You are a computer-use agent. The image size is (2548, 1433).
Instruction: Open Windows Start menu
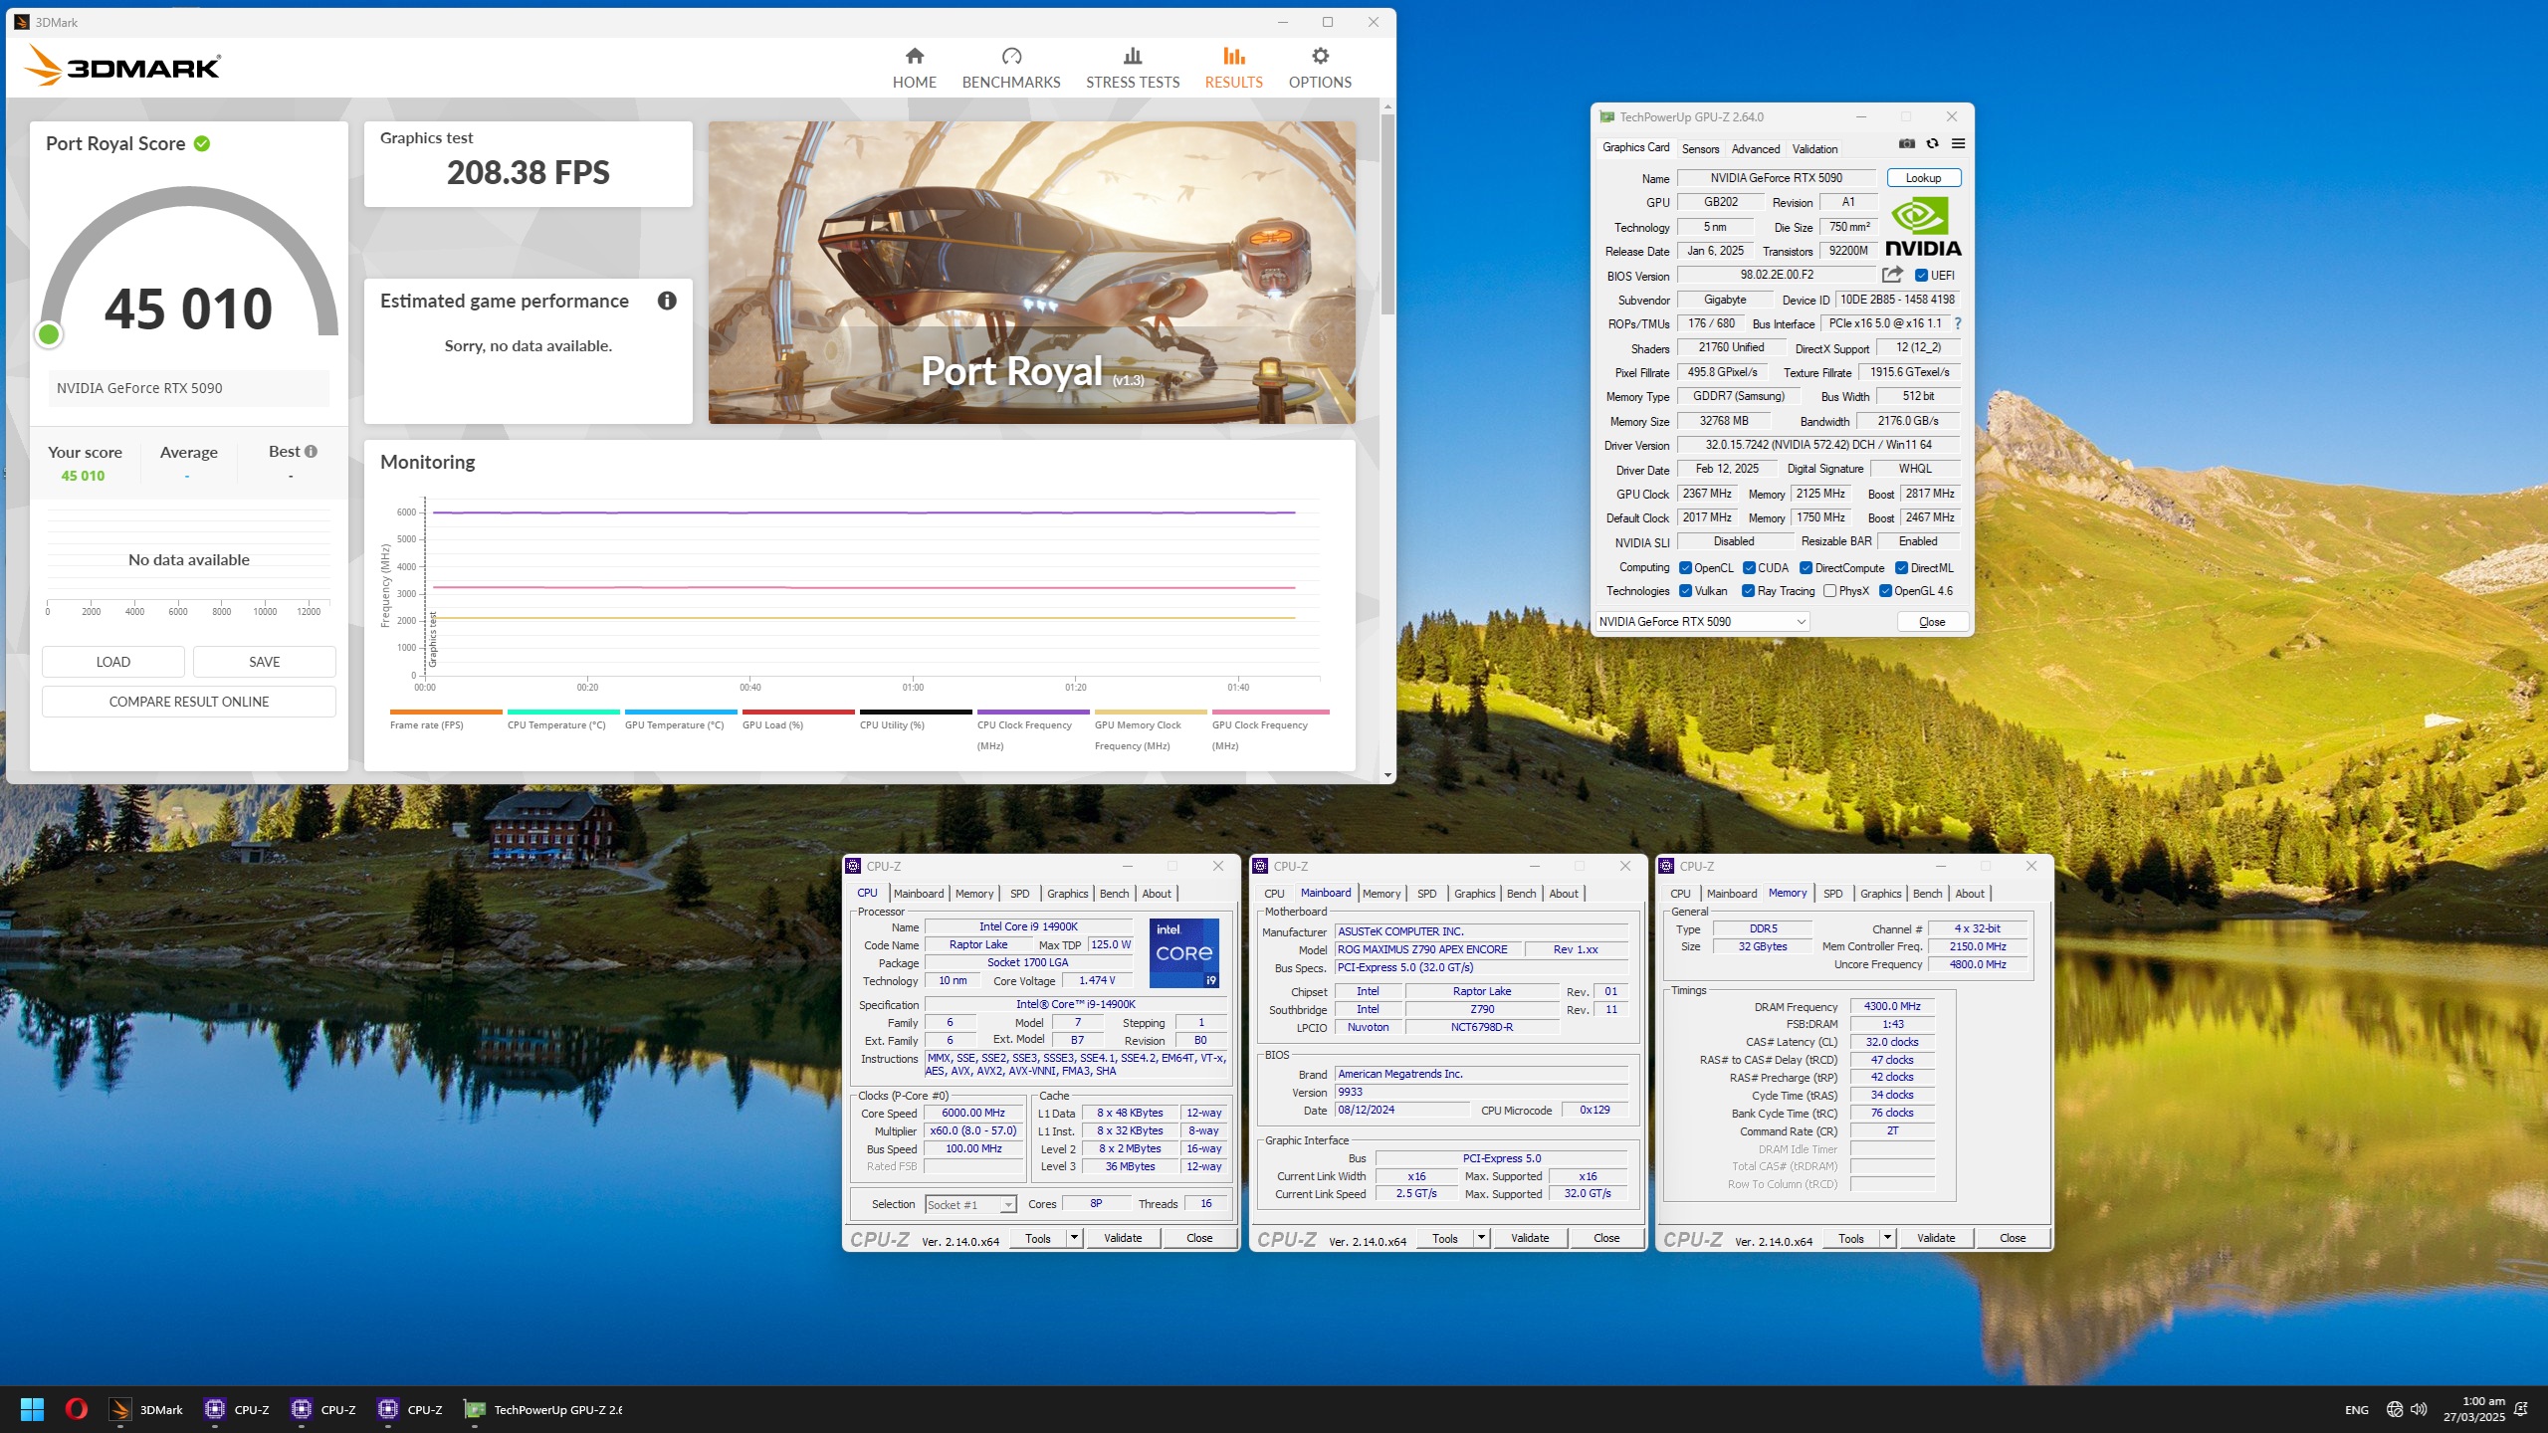click(x=32, y=1409)
